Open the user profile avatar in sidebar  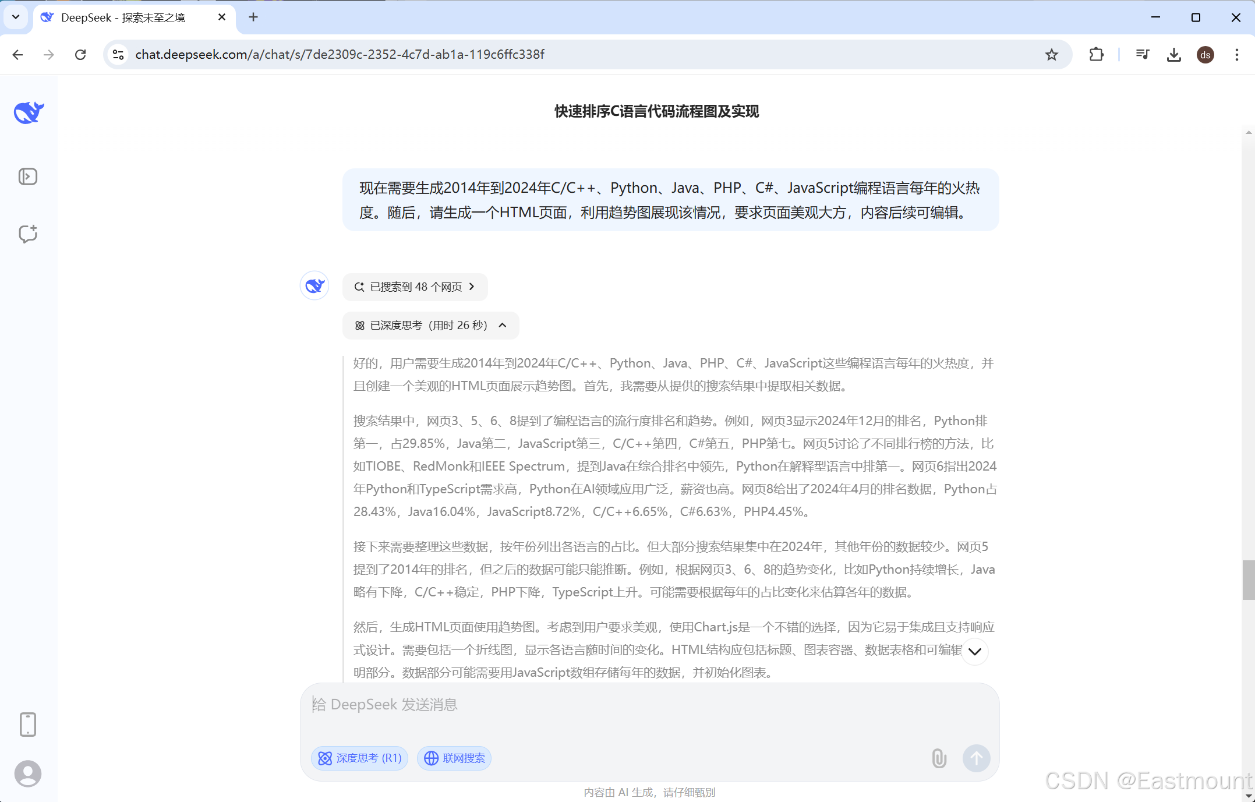tap(28, 773)
